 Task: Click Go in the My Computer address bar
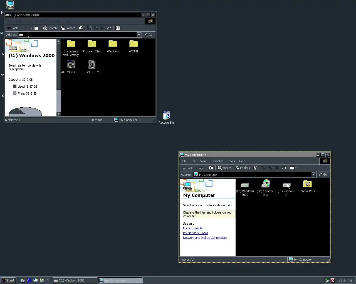pos(323,174)
